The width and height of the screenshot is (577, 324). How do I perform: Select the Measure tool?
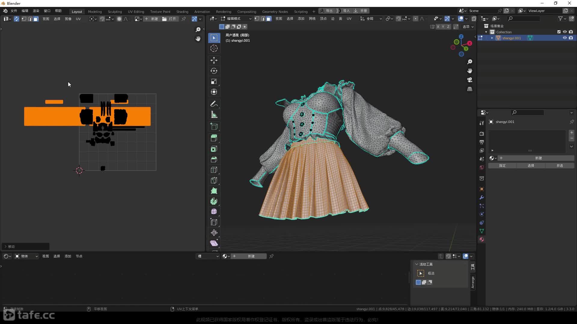214,114
